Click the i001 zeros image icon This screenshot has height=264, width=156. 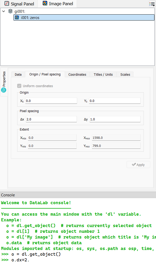click(x=17, y=18)
